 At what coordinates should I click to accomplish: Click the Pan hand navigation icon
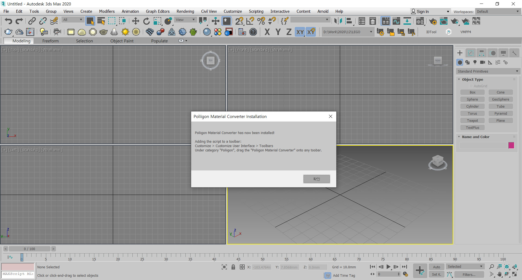pos(499,274)
